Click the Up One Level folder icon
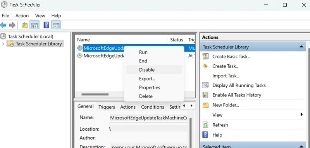Viewport: 310px width, 148px height. pos(25,25)
